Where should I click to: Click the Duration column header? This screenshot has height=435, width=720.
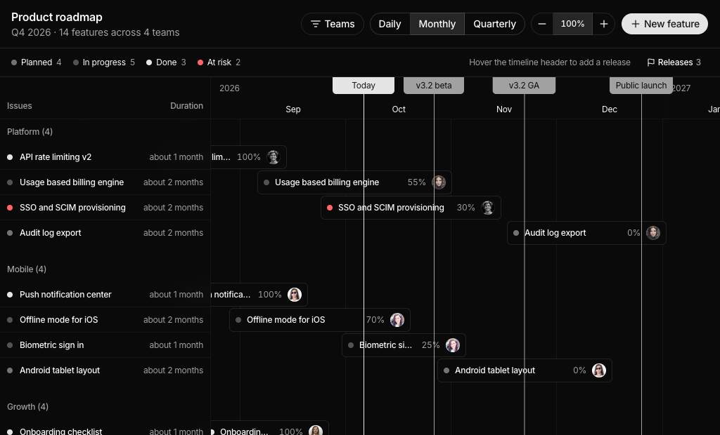coord(186,106)
